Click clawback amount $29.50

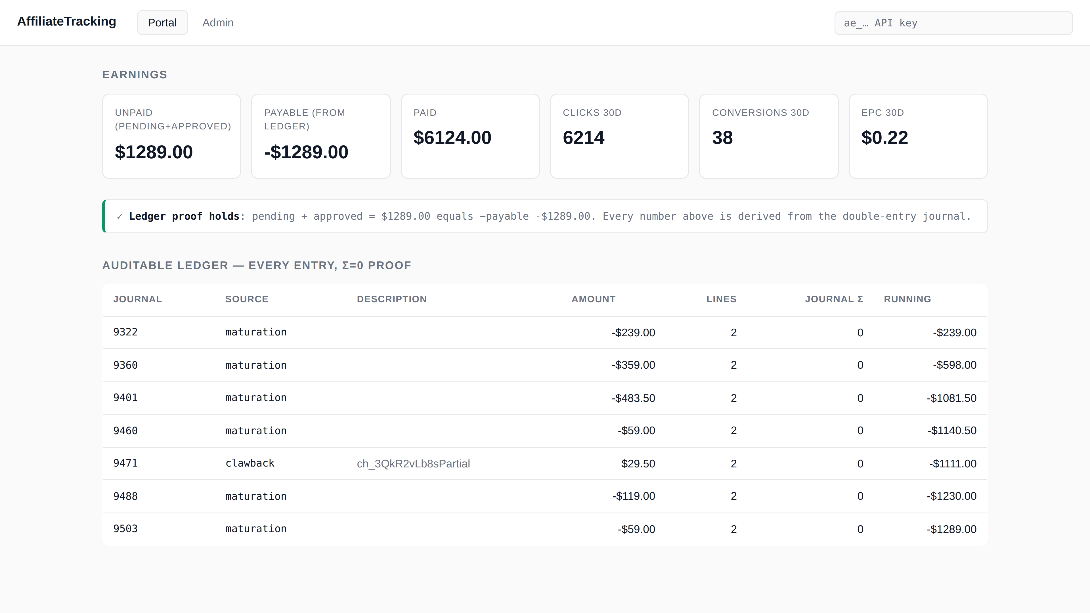point(638,464)
